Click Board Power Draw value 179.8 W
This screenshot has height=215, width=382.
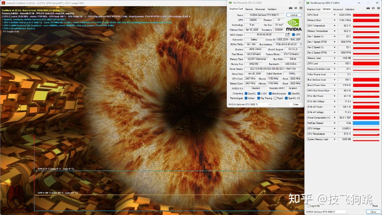coord(345,85)
